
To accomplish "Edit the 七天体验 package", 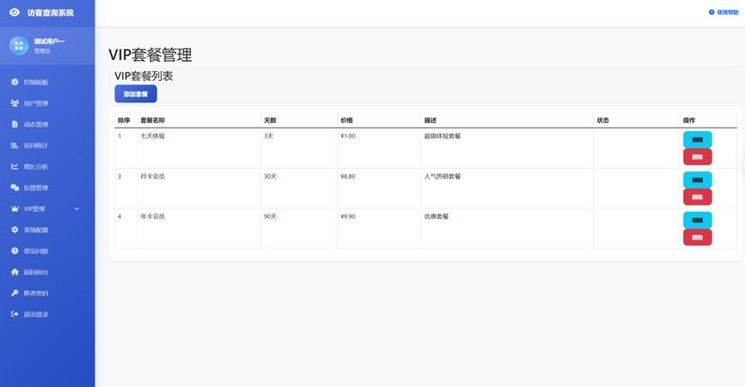I will tap(697, 139).
